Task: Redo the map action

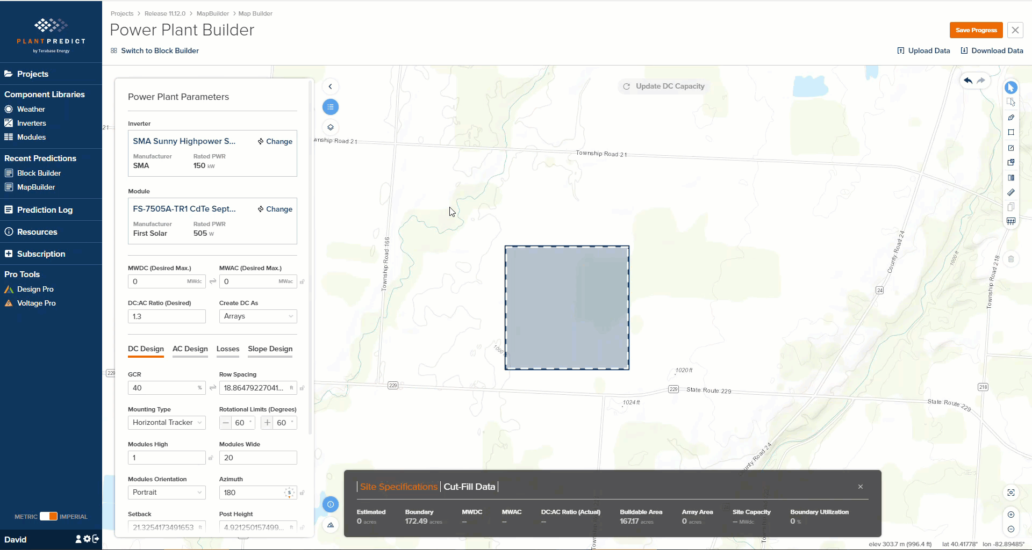Action: (x=981, y=81)
